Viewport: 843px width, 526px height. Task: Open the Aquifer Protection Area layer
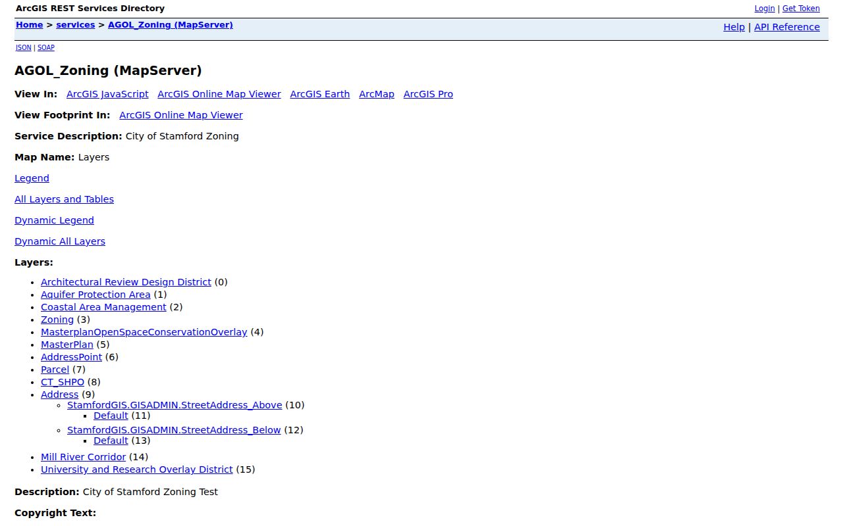coord(95,295)
